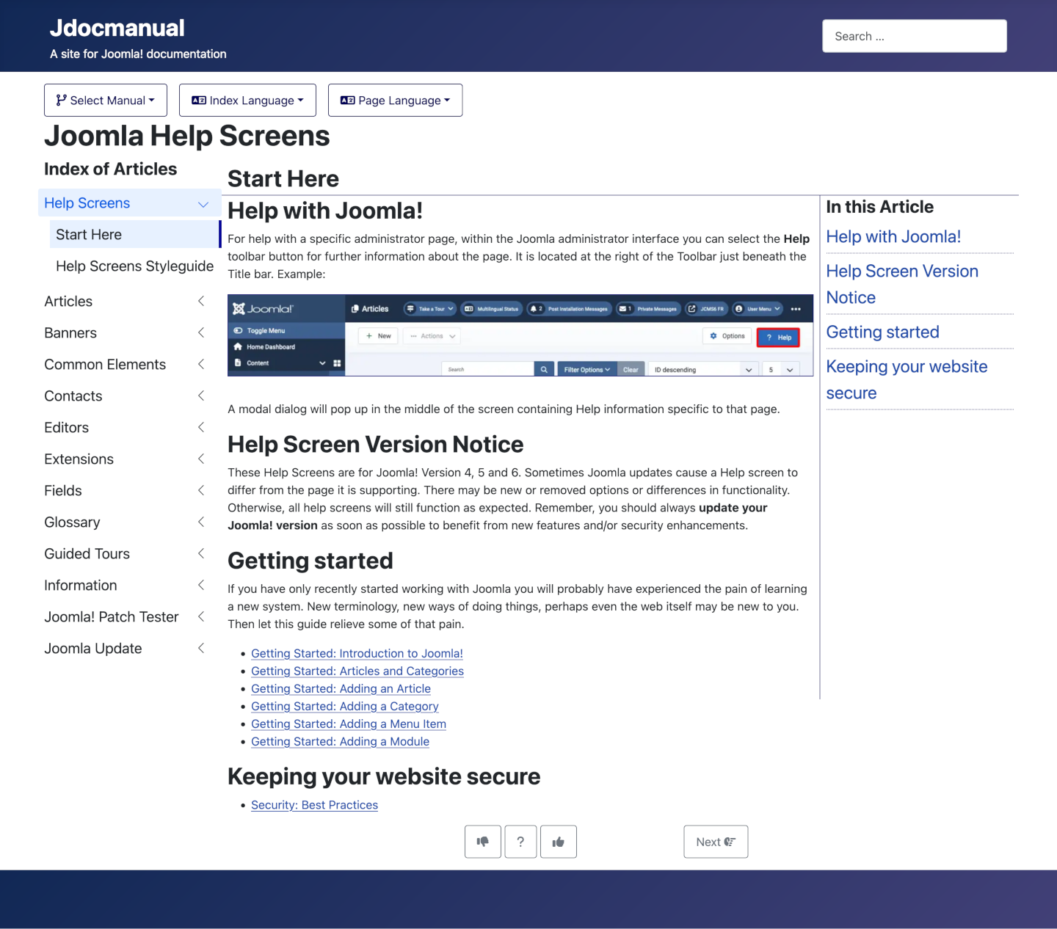Open the Editors index label

pos(66,428)
